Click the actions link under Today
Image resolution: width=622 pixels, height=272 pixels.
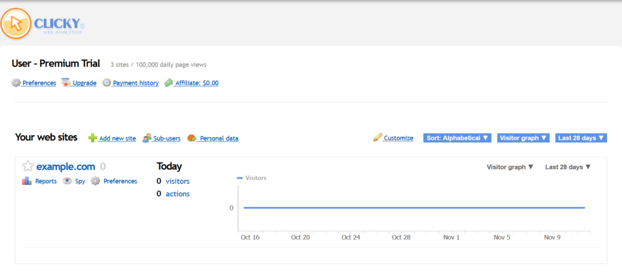click(x=178, y=194)
